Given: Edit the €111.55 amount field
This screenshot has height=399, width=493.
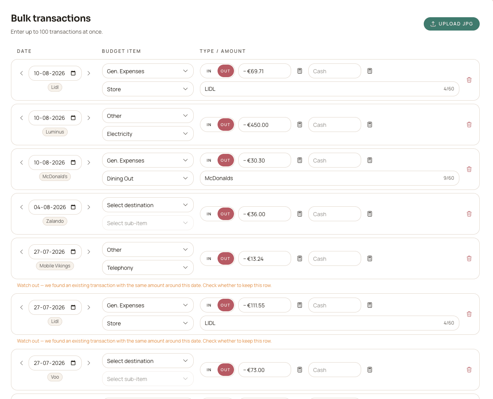Looking at the screenshot, I should click(264, 305).
